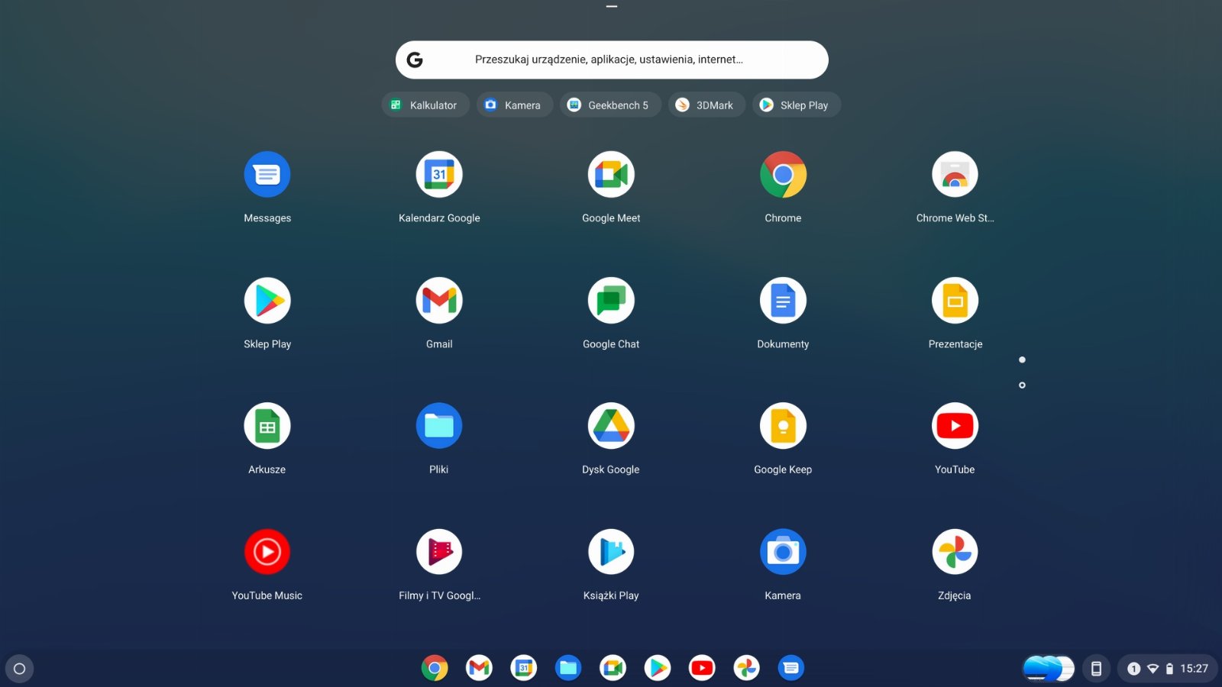The width and height of the screenshot is (1222, 687).
Task: Open Google Photos from the shelf
Action: click(x=746, y=668)
